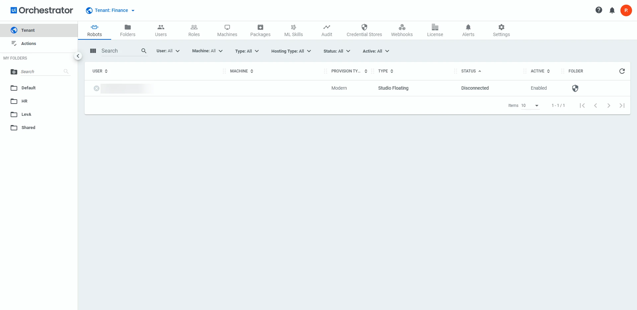
Task: Click the Studio Floating type cell
Action: tap(393, 88)
